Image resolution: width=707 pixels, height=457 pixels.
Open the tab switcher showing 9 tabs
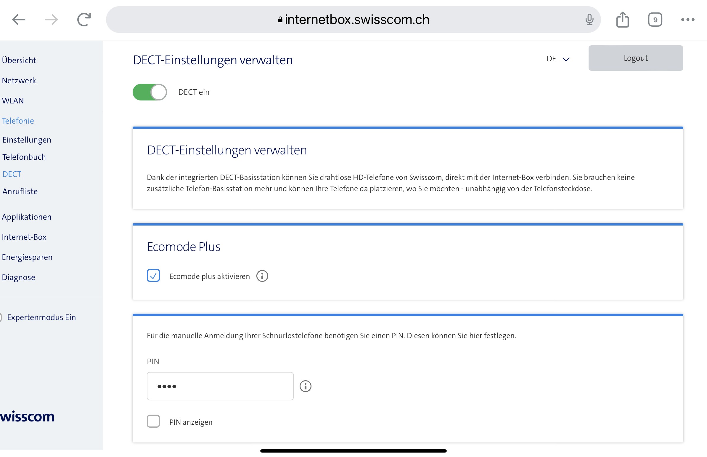[655, 20]
